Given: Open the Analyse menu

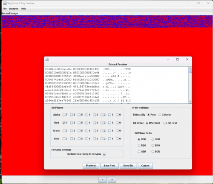Looking at the screenshot, I should click(14, 8).
